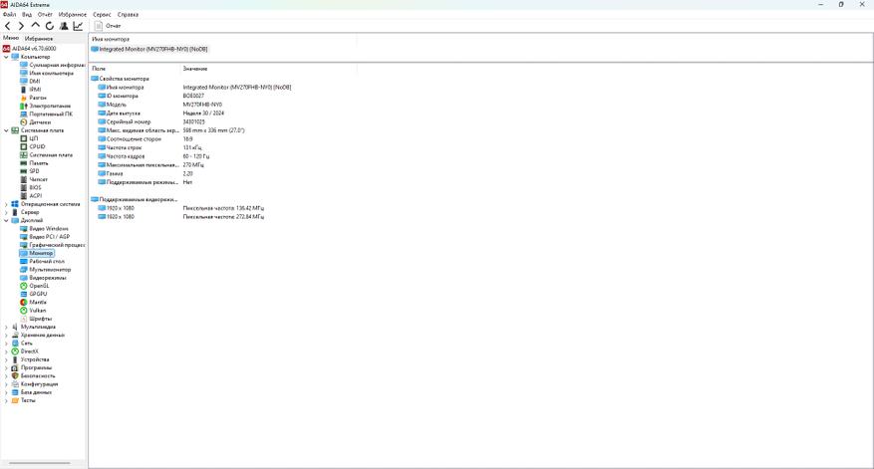Open the Сервис menu
Screen dimensions: 874x469
[x=102, y=15]
